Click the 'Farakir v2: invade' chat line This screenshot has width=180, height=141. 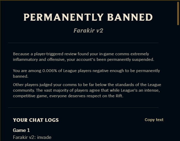click(x=32, y=137)
